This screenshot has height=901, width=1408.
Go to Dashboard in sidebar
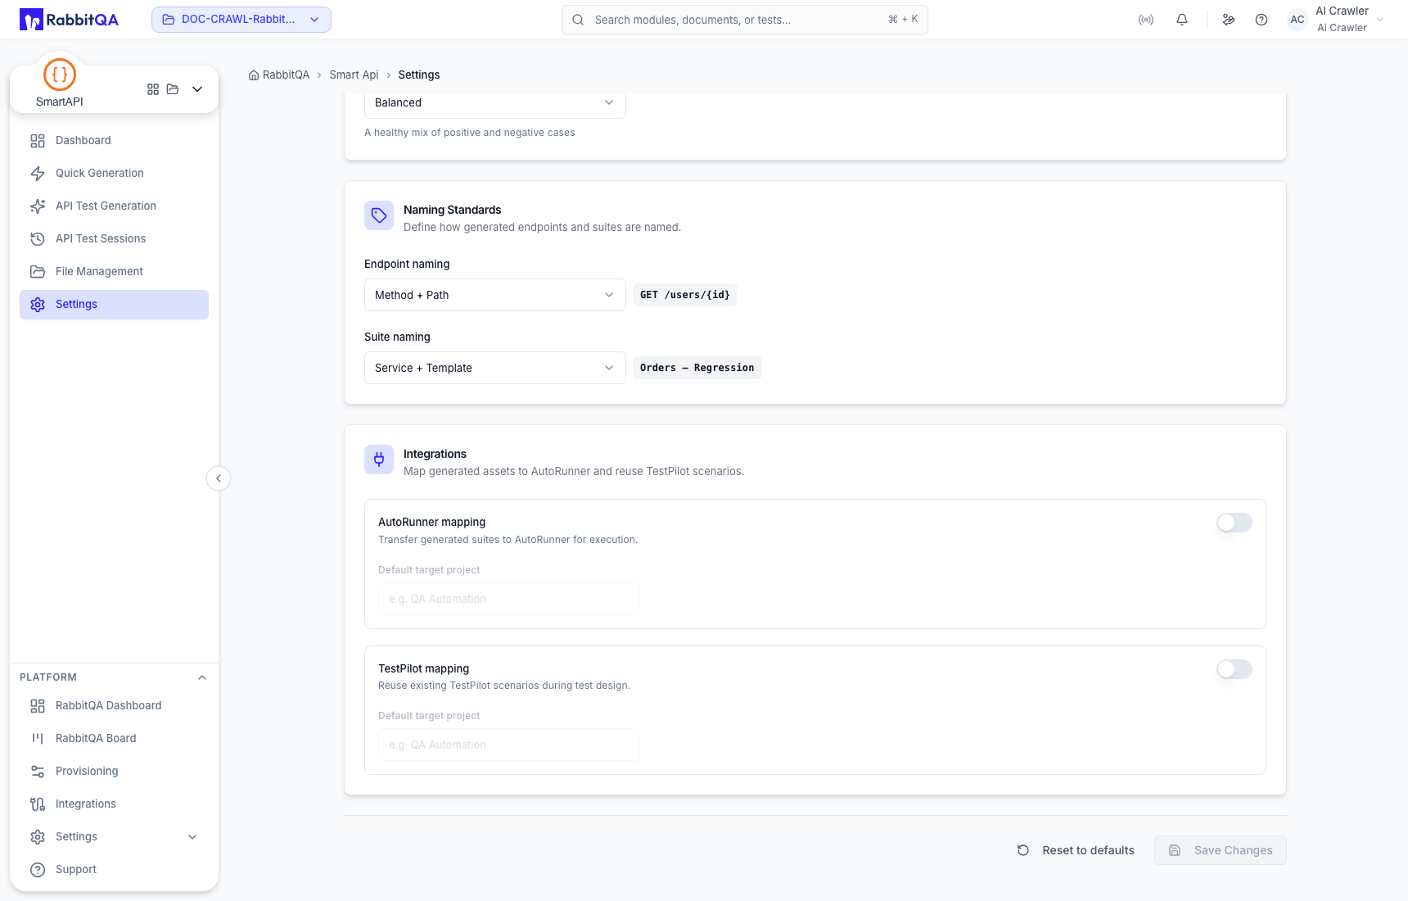tap(115, 141)
